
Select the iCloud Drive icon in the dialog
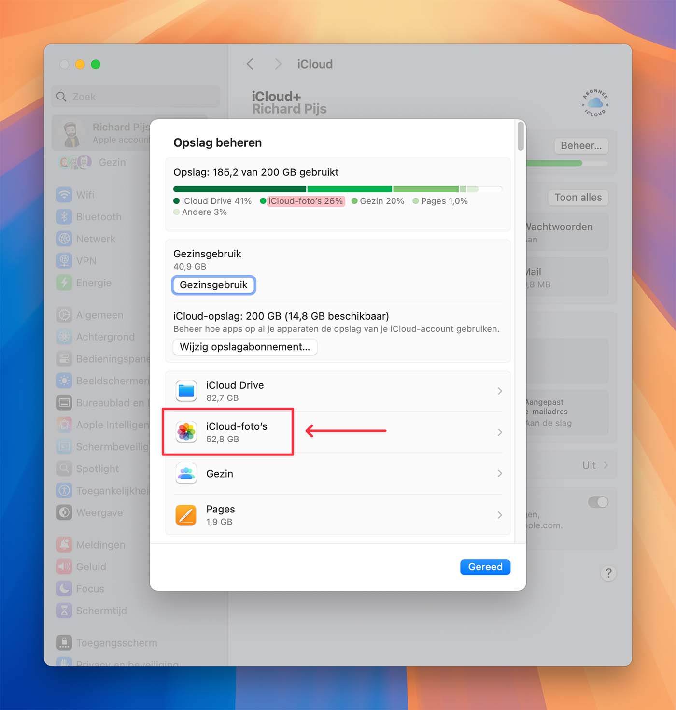point(186,391)
